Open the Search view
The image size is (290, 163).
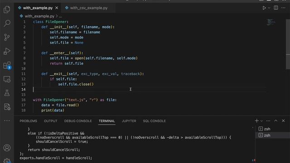(7, 23)
